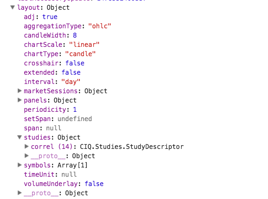The image size is (268, 199).
Task: Collapse the layout object tree
Action: click(x=13, y=7)
